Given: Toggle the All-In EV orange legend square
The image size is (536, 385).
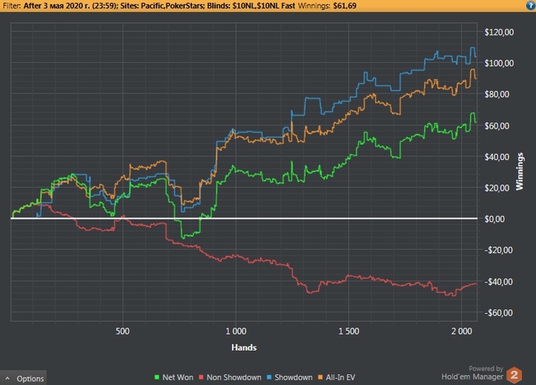Looking at the screenshot, I should point(320,377).
